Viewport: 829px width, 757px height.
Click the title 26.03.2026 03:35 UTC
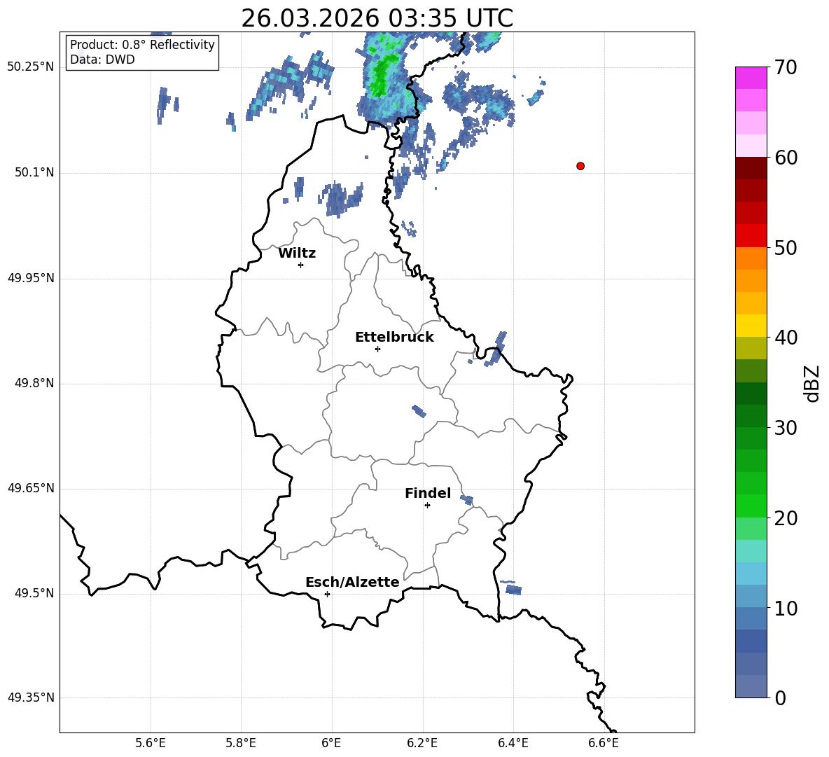tap(377, 18)
